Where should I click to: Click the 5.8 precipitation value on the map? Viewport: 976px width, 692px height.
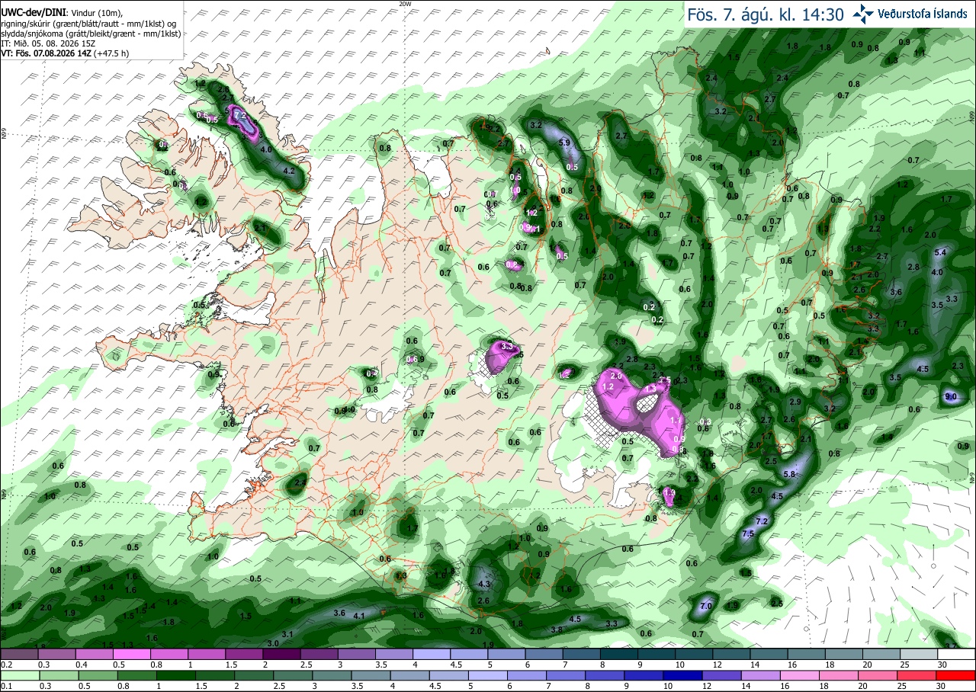coord(789,474)
